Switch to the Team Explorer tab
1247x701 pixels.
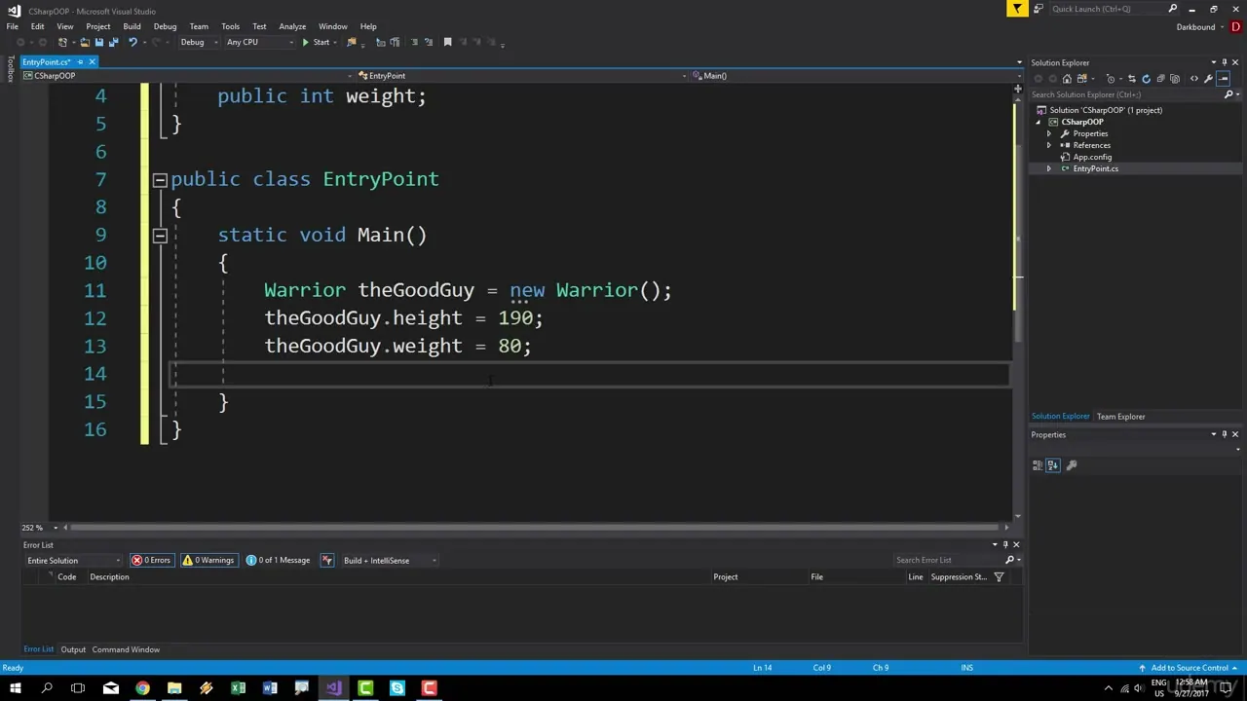[x=1120, y=417]
